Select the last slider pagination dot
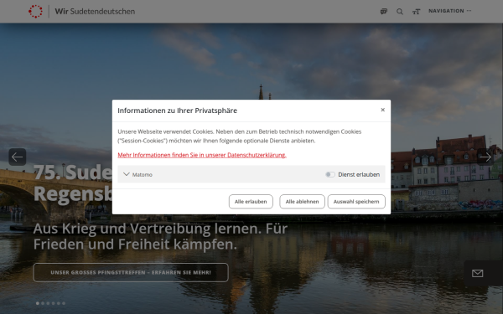The height and width of the screenshot is (314, 503). (x=64, y=303)
